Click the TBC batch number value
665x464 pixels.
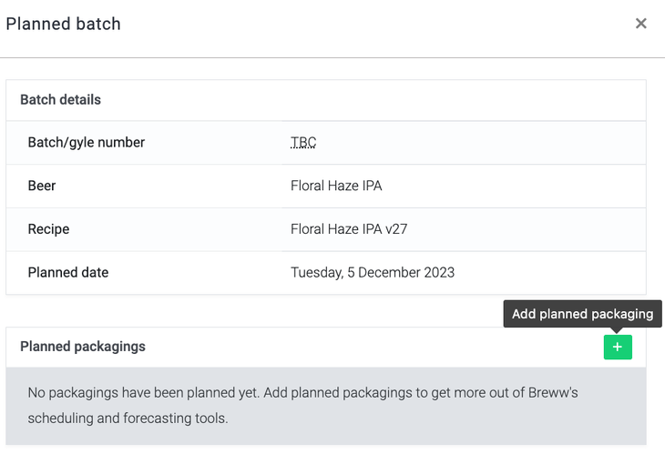[x=303, y=142]
